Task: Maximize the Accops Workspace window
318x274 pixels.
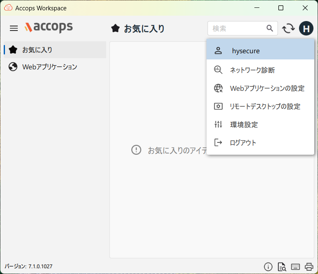Action: point(281,8)
